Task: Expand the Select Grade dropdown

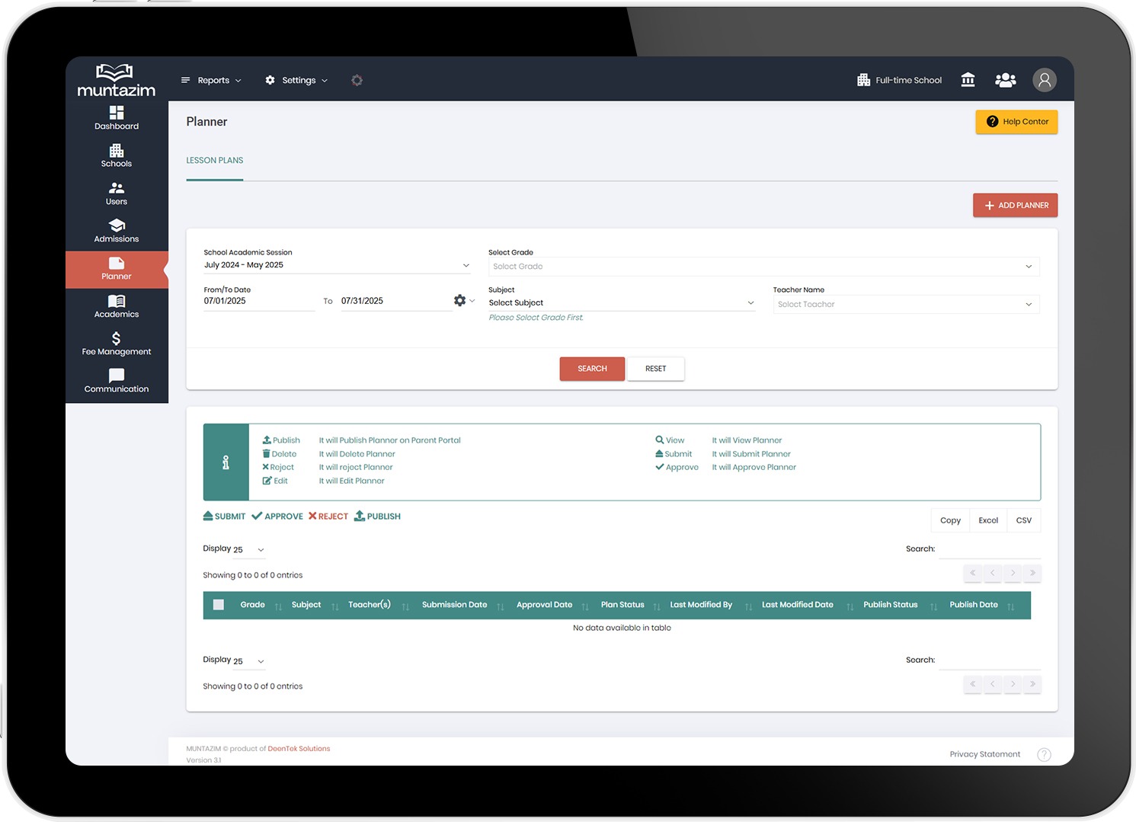Action: (x=763, y=267)
